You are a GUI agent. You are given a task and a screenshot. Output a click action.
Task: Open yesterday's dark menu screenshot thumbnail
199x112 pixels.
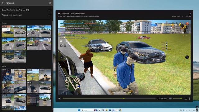(33, 100)
